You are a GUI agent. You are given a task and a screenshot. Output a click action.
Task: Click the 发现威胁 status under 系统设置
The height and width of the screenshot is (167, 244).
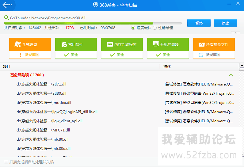32,55
